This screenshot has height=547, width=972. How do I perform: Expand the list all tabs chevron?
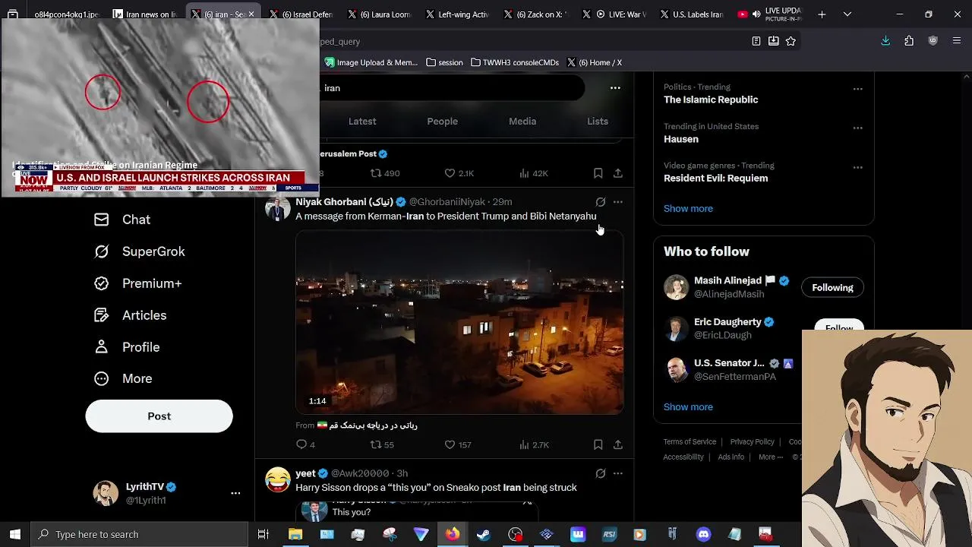[x=847, y=14]
